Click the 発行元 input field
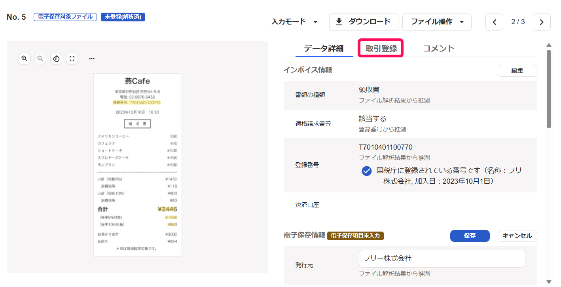The image size is (561, 287). coord(442,258)
